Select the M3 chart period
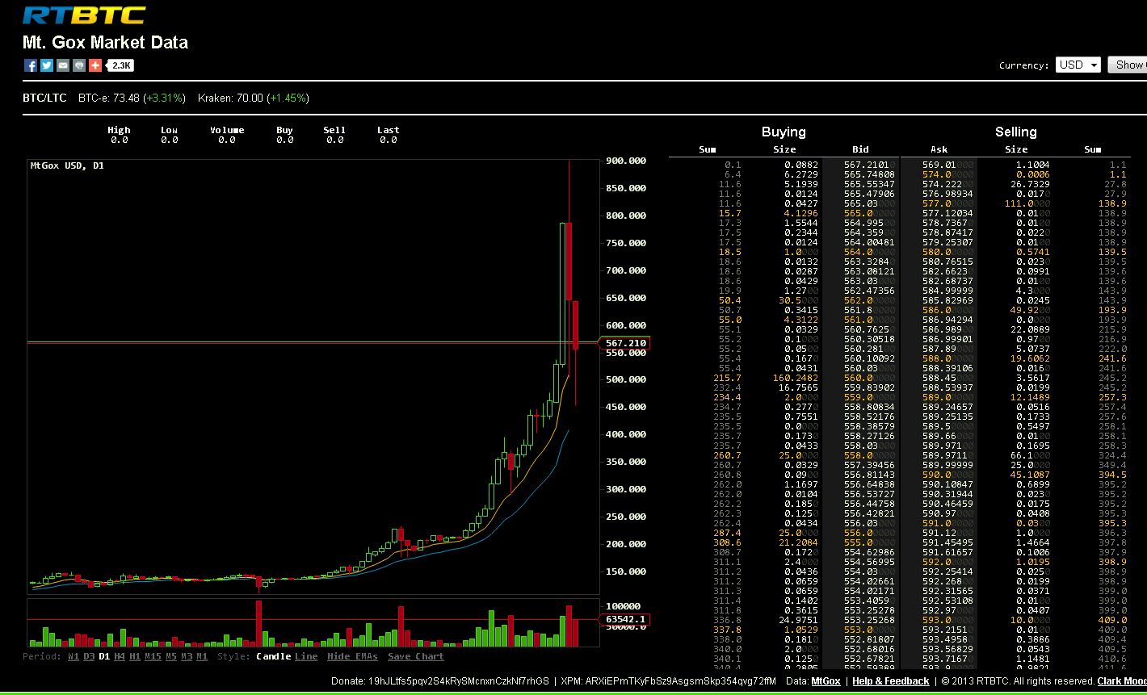This screenshot has width=1147, height=695. (x=187, y=656)
